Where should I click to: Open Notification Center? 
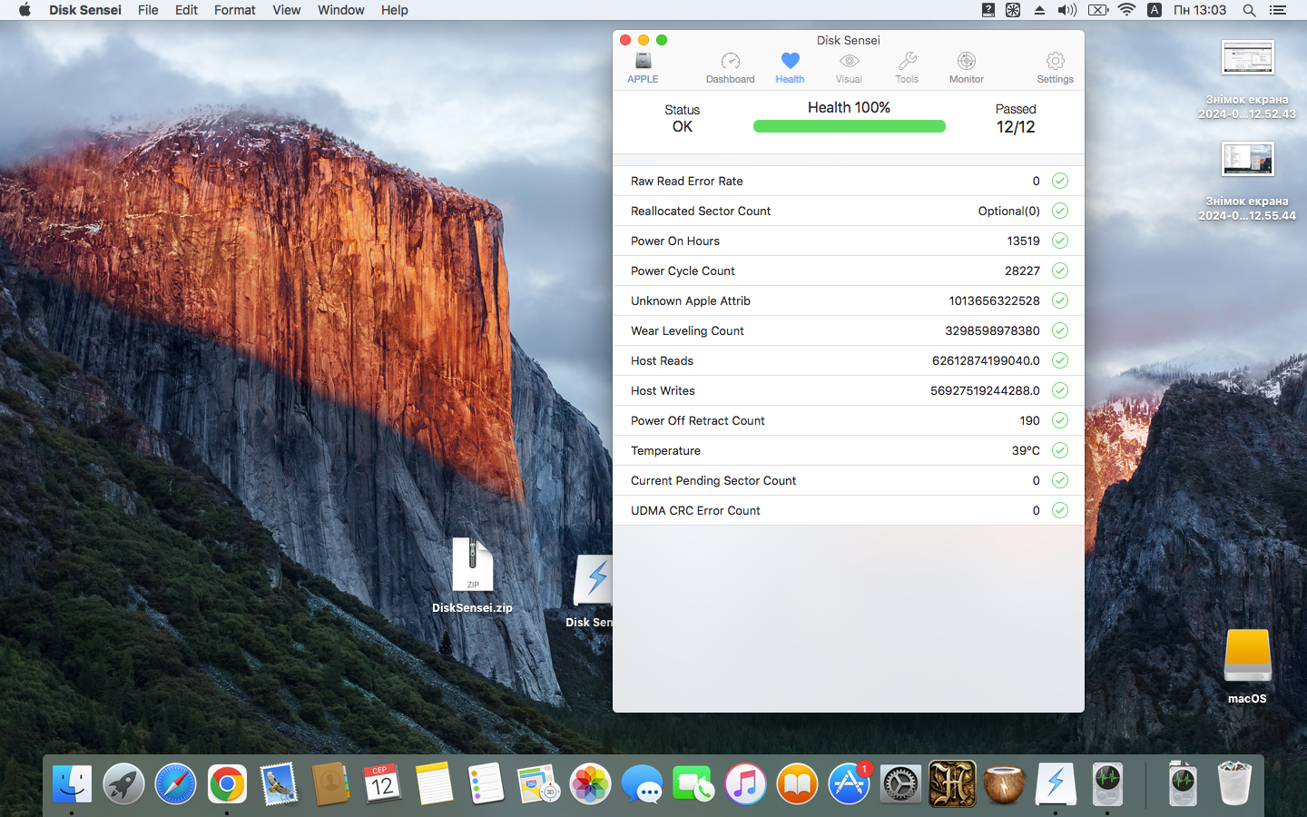tap(1278, 10)
